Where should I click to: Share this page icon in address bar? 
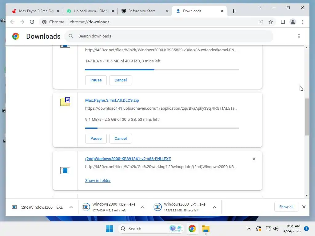point(261,22)
